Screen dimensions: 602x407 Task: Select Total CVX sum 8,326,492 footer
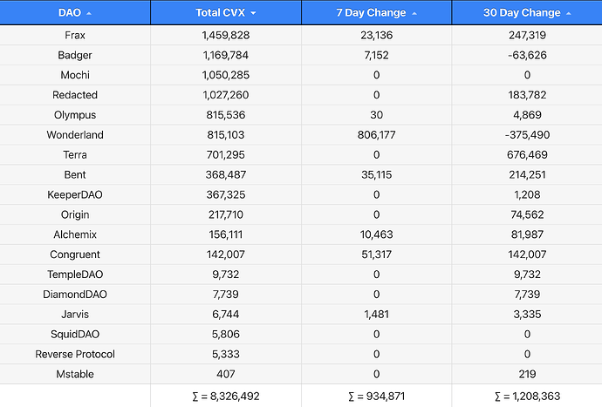pos(226,395)
